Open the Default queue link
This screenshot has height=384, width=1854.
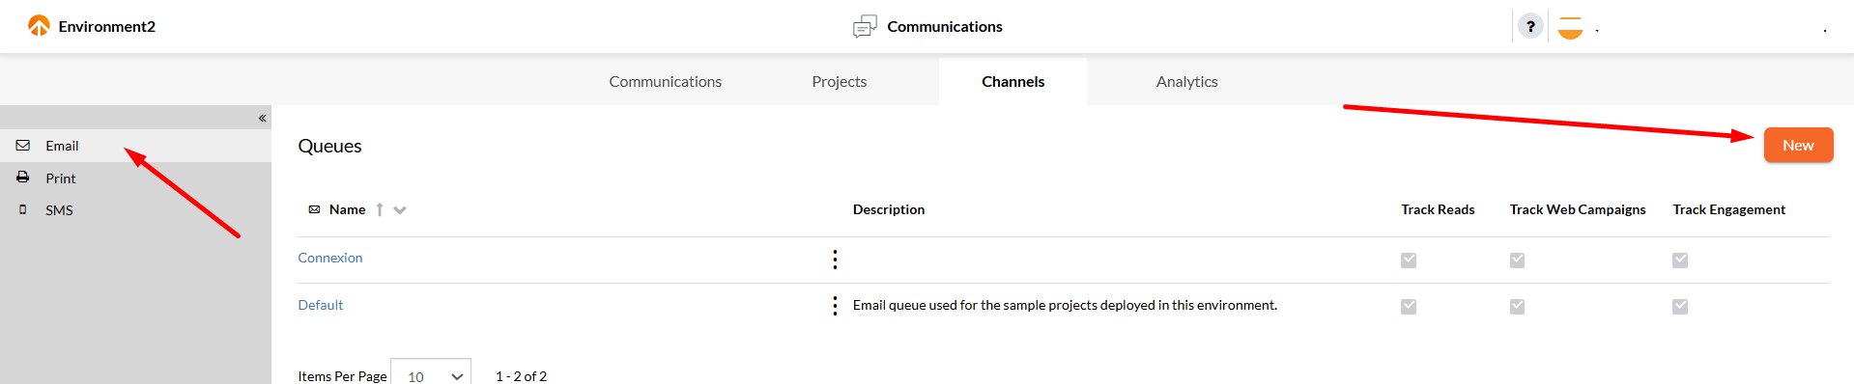point(321,305)
